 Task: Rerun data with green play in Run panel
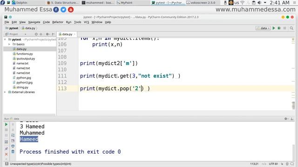[6, 124]
